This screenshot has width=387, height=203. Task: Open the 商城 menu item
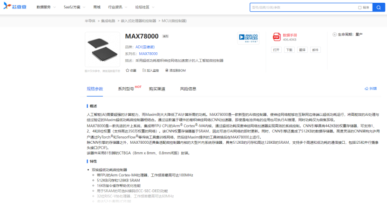point(97,7)
